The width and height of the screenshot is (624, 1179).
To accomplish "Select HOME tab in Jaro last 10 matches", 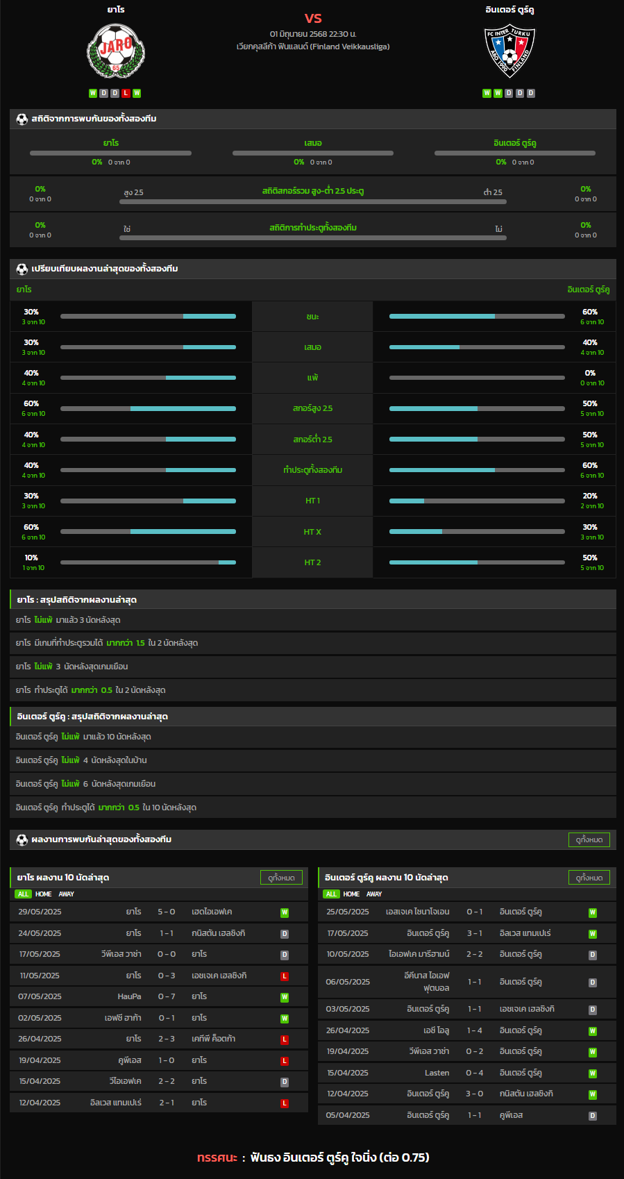I will click(44, 894).
